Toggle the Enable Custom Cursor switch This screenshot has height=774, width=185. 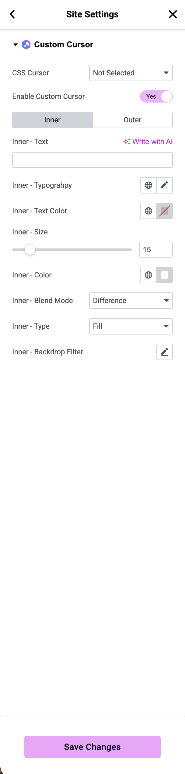click(x=156, y=96)
